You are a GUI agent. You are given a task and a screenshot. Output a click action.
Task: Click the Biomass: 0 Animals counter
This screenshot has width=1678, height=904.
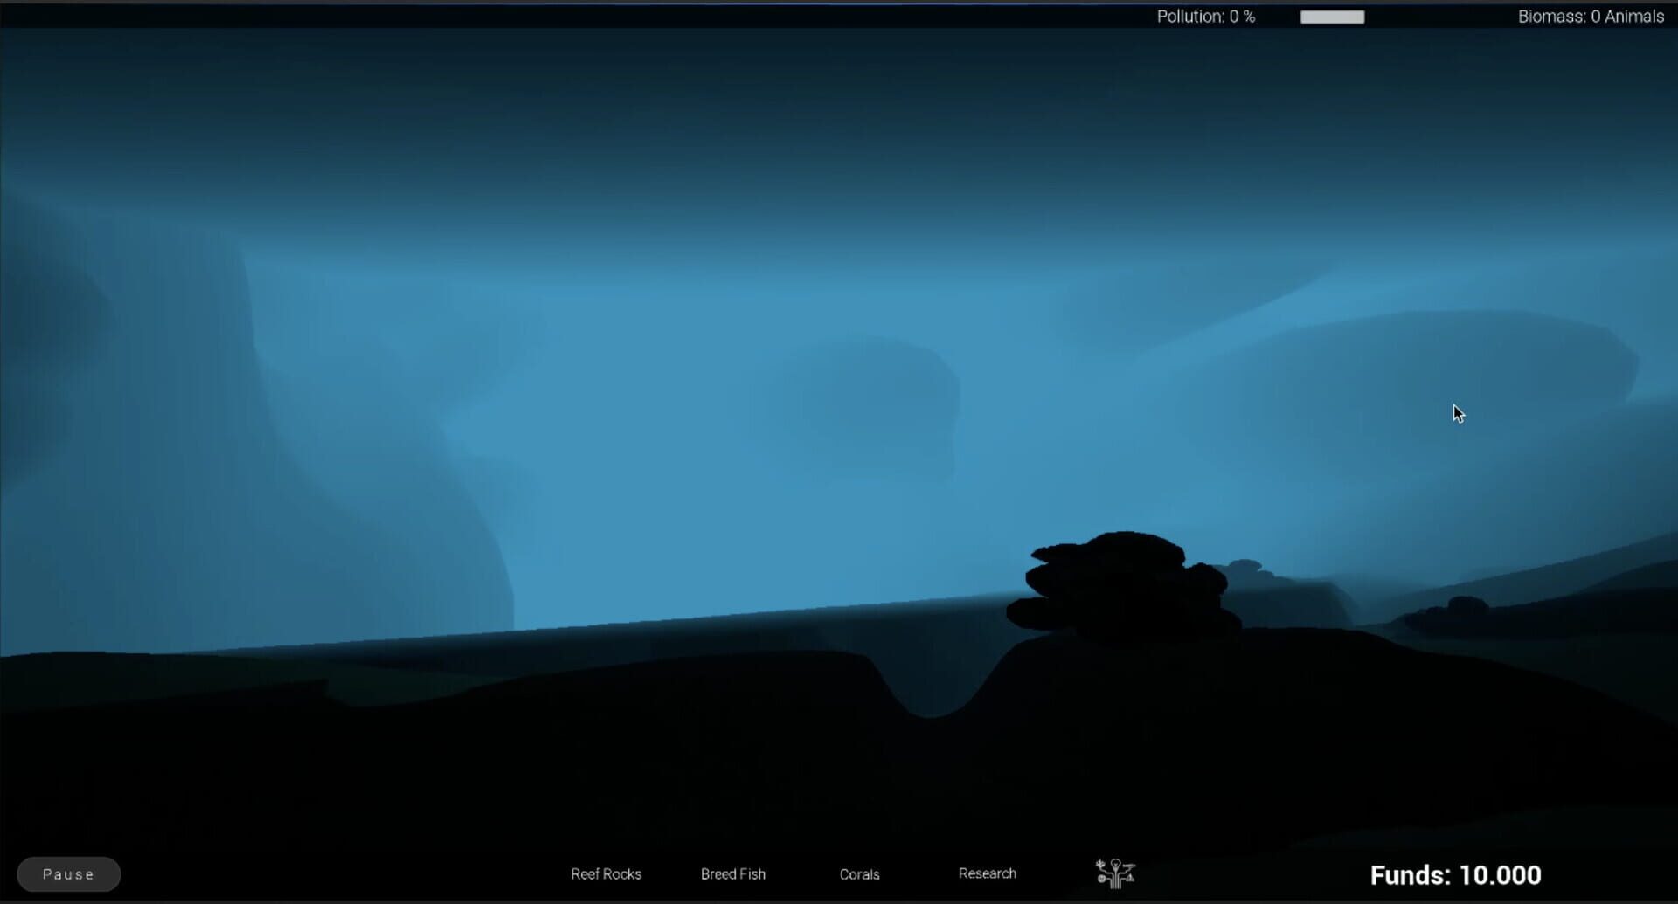[1591, 16]
